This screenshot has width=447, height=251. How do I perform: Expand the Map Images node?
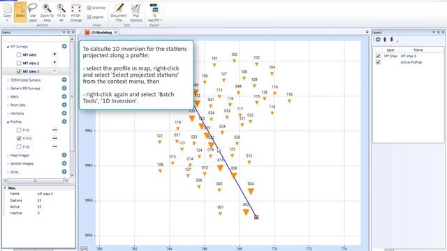[8, 155]
